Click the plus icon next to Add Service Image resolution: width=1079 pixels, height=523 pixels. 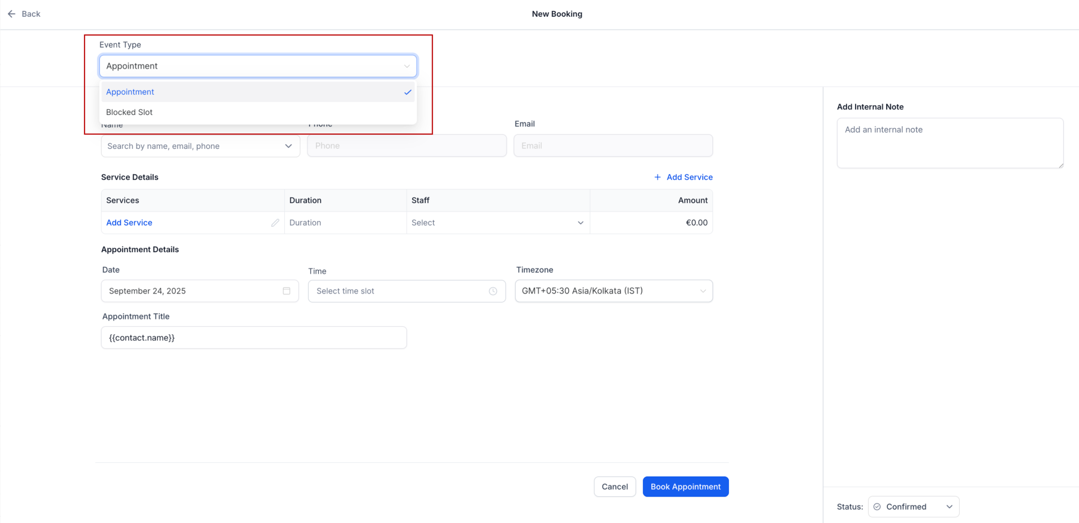point(657,177)
